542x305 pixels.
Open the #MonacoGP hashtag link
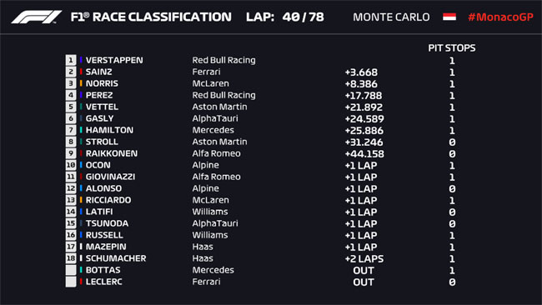(500, 17)
